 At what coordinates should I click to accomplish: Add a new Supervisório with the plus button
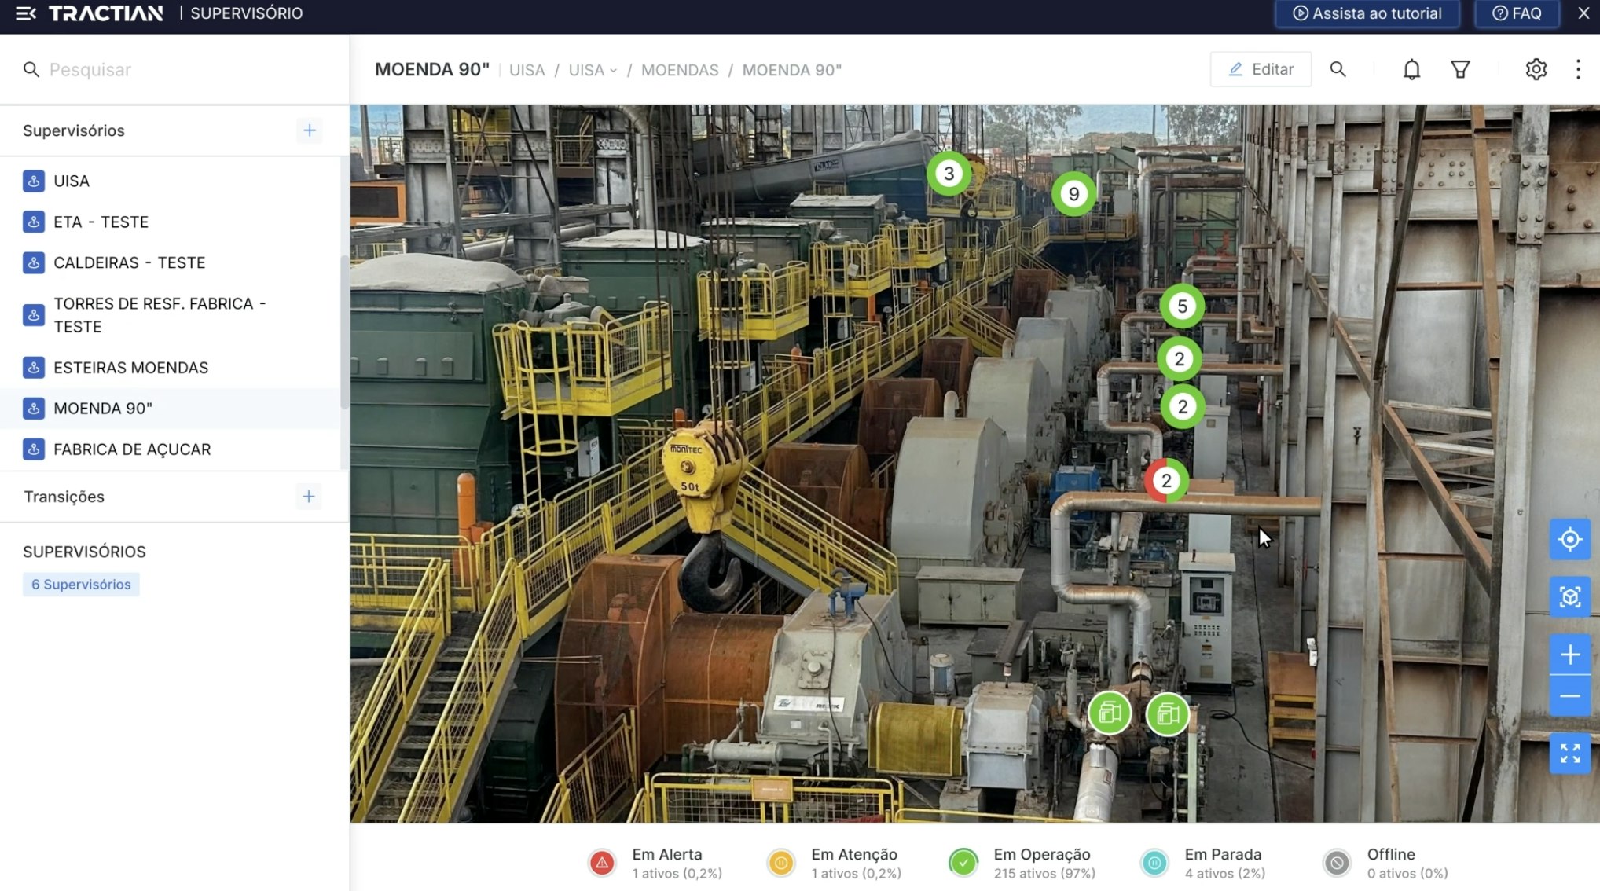point(309,130)
